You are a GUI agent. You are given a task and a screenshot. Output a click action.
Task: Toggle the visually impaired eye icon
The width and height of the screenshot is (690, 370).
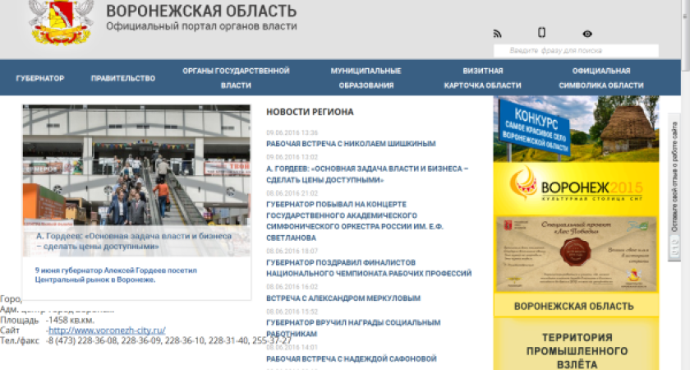[x=587, y=34]
